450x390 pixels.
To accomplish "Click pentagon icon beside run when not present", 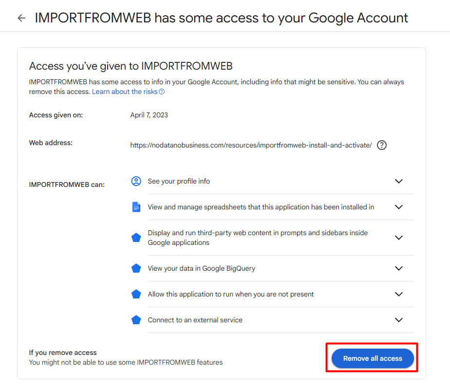I will [136, 294].
